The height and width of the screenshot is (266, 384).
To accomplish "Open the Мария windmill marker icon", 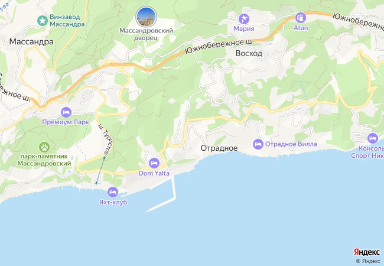I will tap(243, 19).
